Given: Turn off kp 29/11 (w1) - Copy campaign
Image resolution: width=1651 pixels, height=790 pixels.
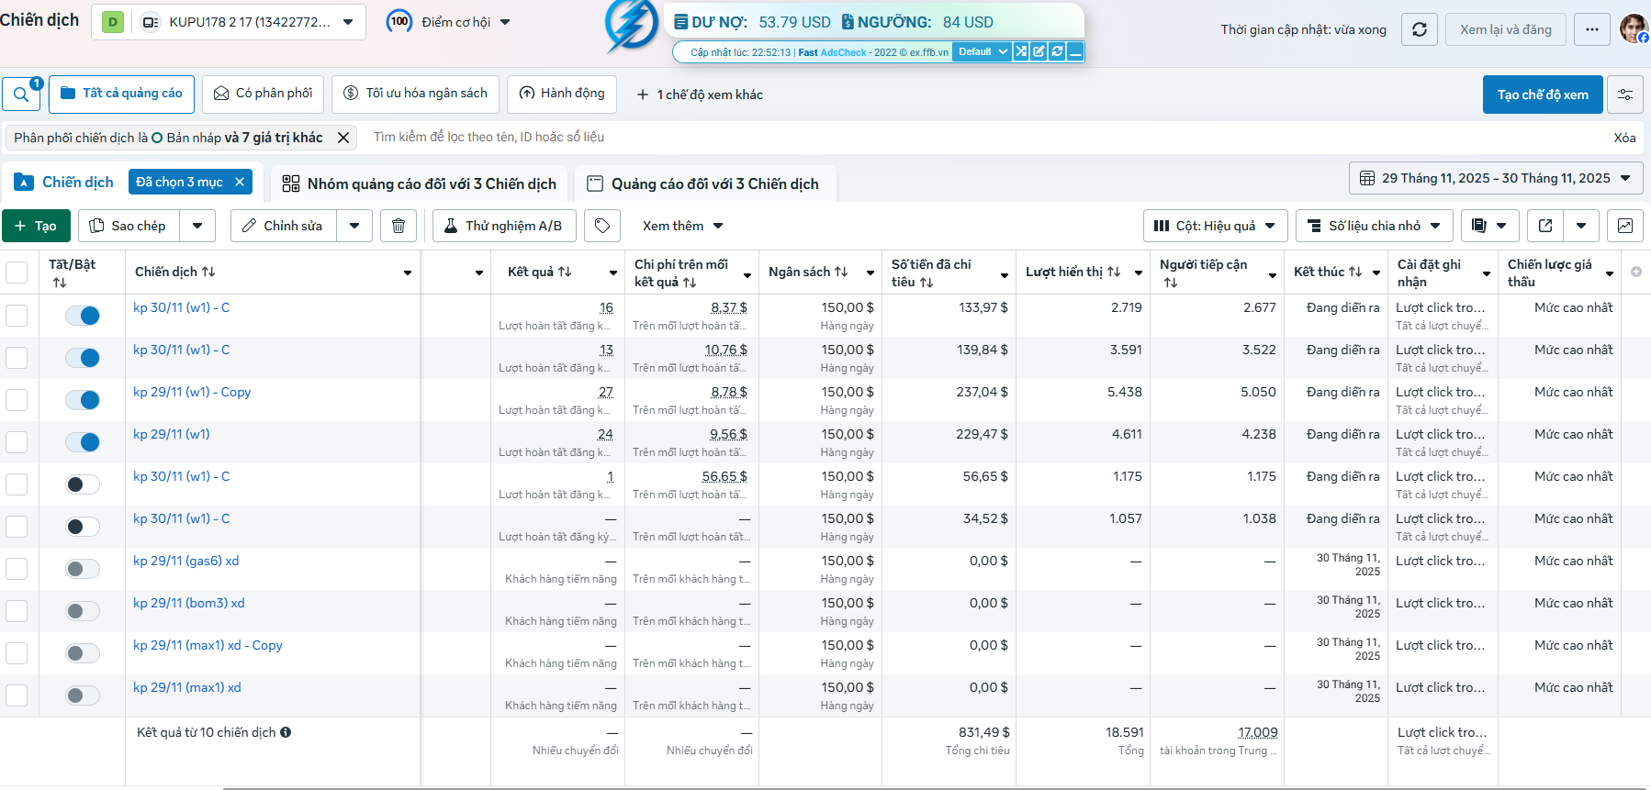Looking at the screenshot, I should pos(83,400).
